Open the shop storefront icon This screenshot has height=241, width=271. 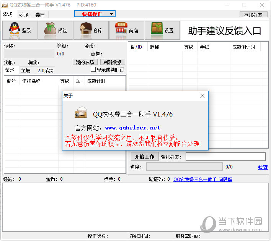click(121, 28)
